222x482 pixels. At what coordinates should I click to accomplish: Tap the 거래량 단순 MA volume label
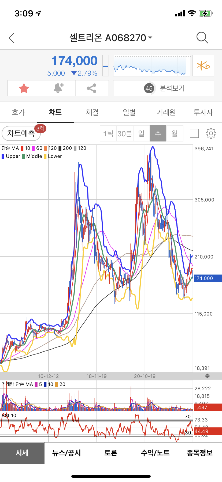click(x=17, y=384)
